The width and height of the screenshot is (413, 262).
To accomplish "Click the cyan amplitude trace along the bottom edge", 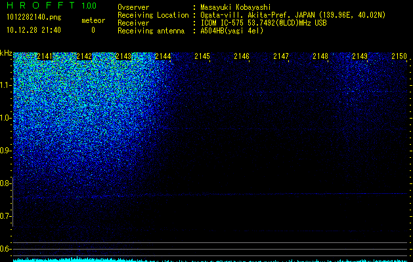I will click(210, 260).
